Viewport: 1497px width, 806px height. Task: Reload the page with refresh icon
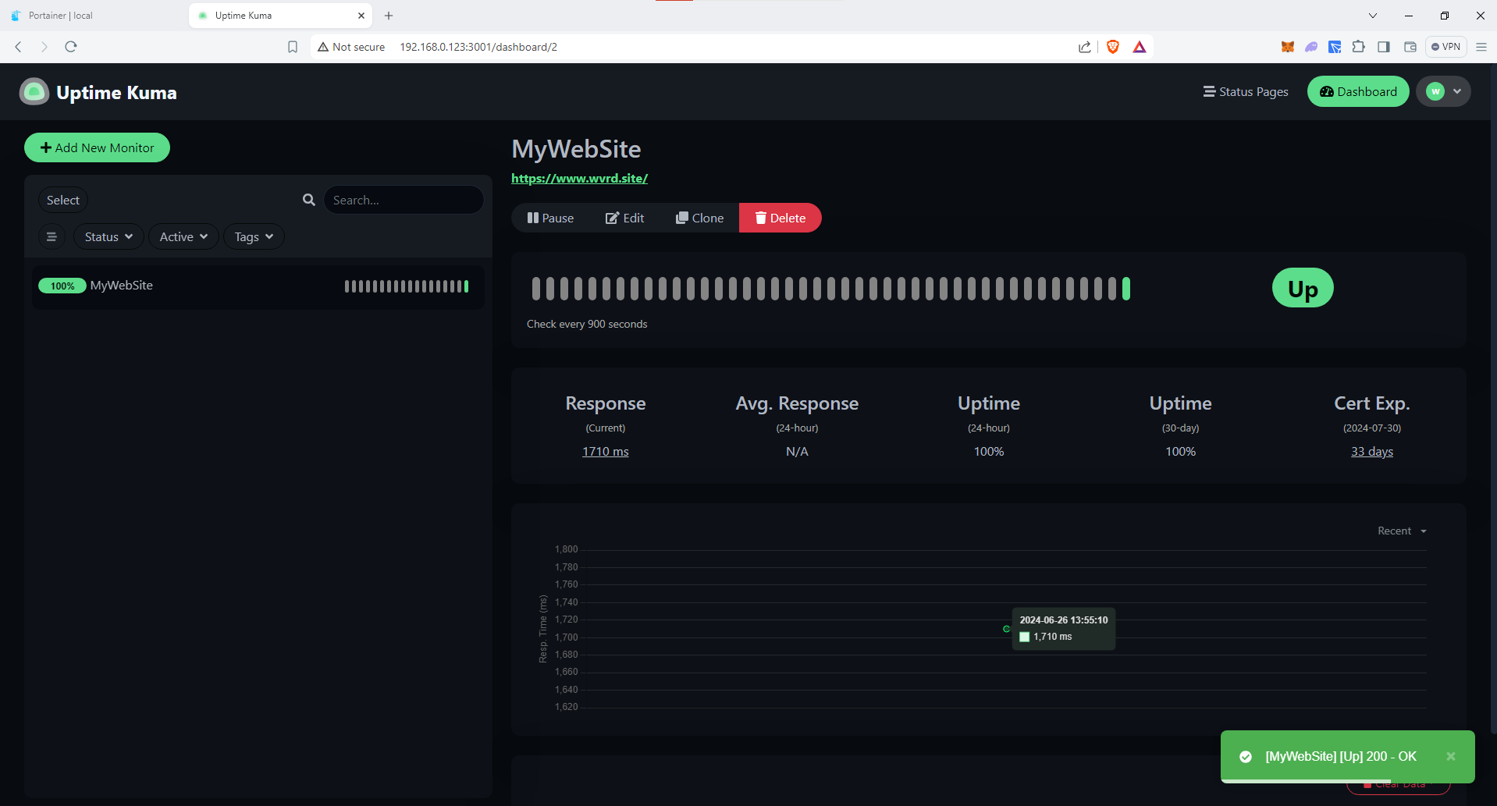pyautogui.click(x=71, y=47)
